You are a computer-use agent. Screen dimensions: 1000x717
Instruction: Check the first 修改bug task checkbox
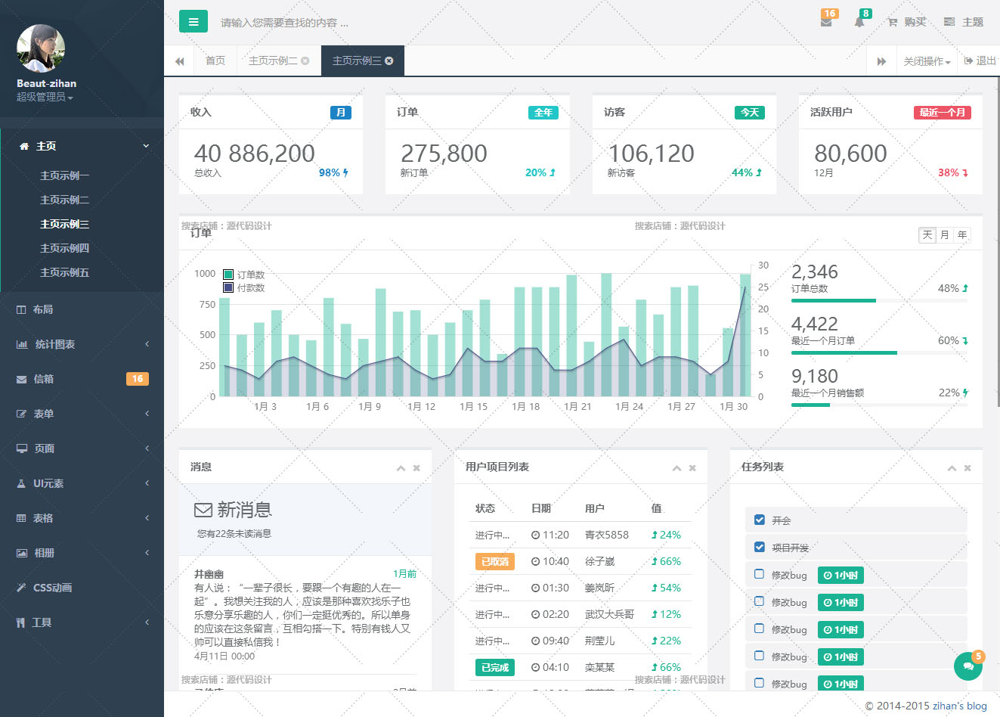760,574
